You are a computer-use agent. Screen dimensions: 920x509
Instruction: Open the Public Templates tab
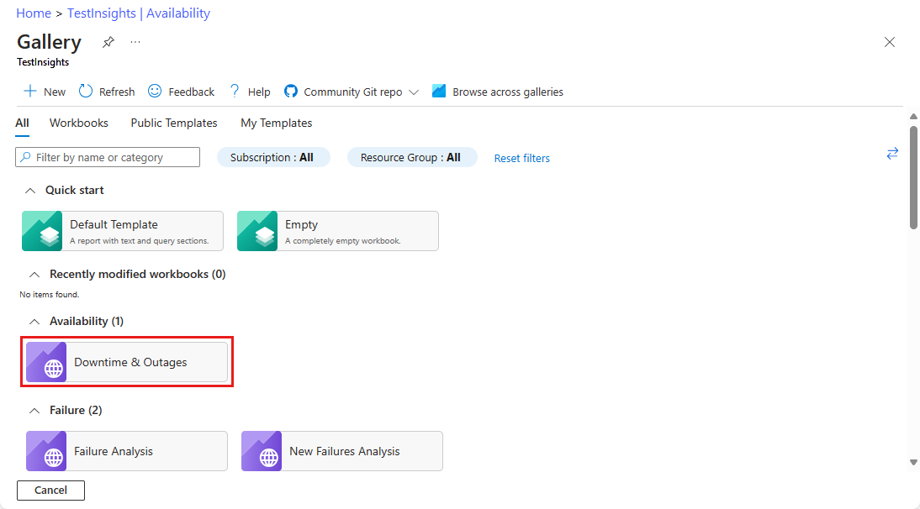[x=174, y=123]
